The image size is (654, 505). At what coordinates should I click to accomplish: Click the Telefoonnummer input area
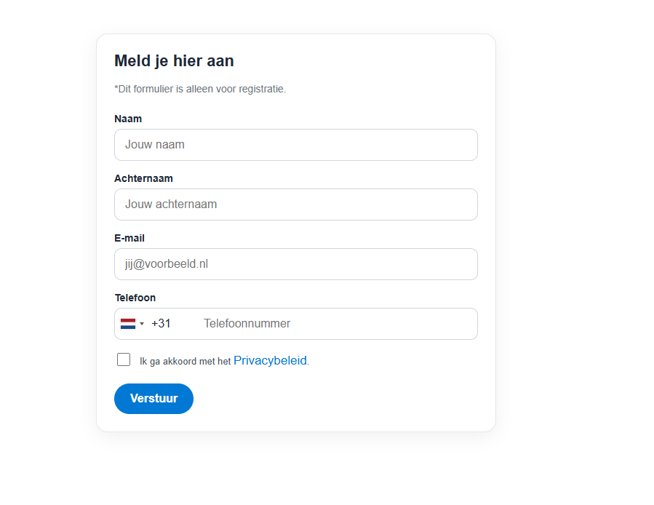(335, 324)
